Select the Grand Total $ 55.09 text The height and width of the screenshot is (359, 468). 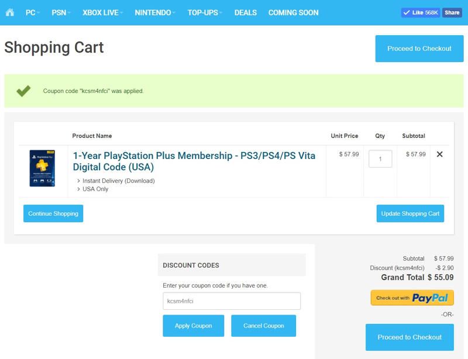tap(417, 277)
